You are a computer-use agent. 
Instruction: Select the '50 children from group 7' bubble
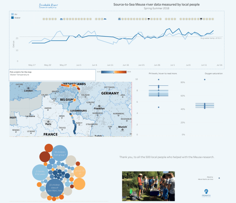(60, 153)
